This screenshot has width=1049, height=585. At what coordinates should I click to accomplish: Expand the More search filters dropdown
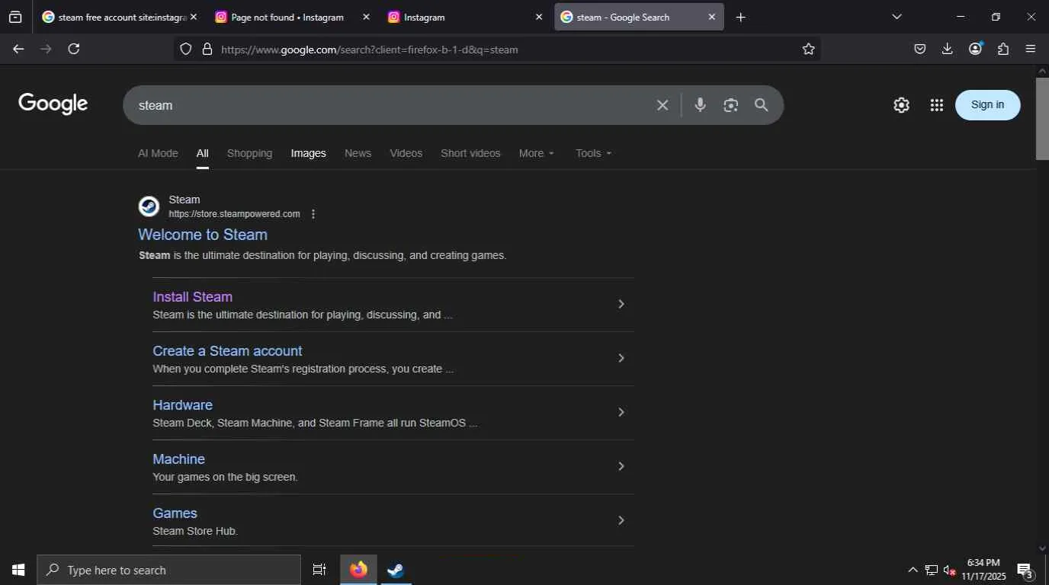537,153
